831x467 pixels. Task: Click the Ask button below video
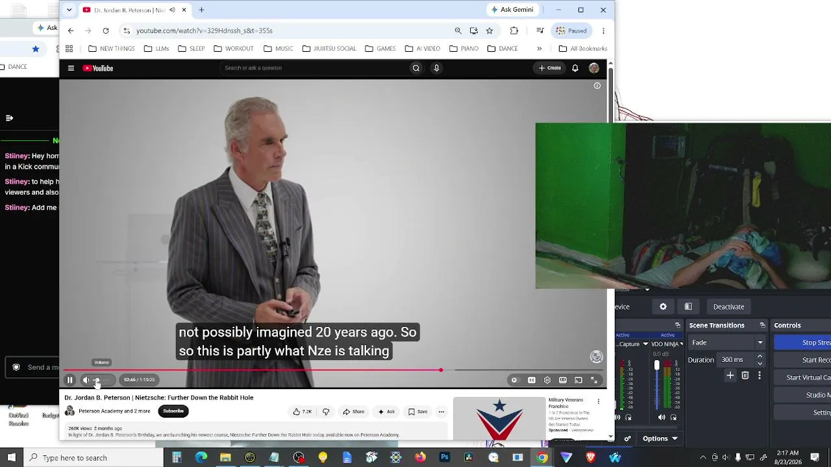[387, 412]
